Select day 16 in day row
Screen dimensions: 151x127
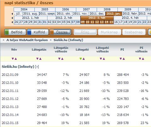point(116,22)
